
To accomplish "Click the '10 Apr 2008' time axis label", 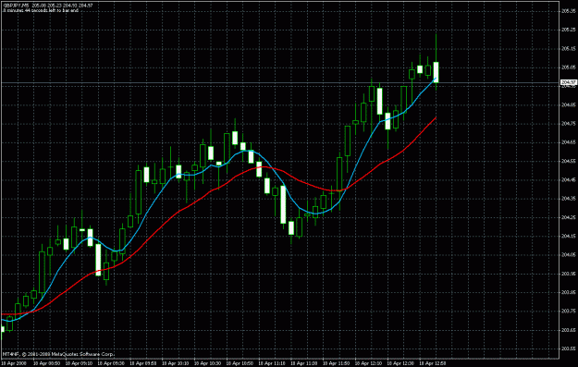I will click(13, 363).
